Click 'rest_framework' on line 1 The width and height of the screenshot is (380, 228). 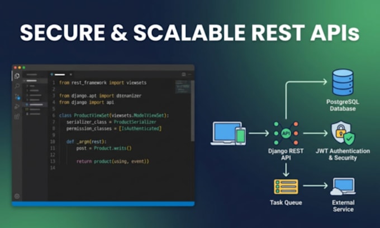pyautogui.click(x=89, y=83)
